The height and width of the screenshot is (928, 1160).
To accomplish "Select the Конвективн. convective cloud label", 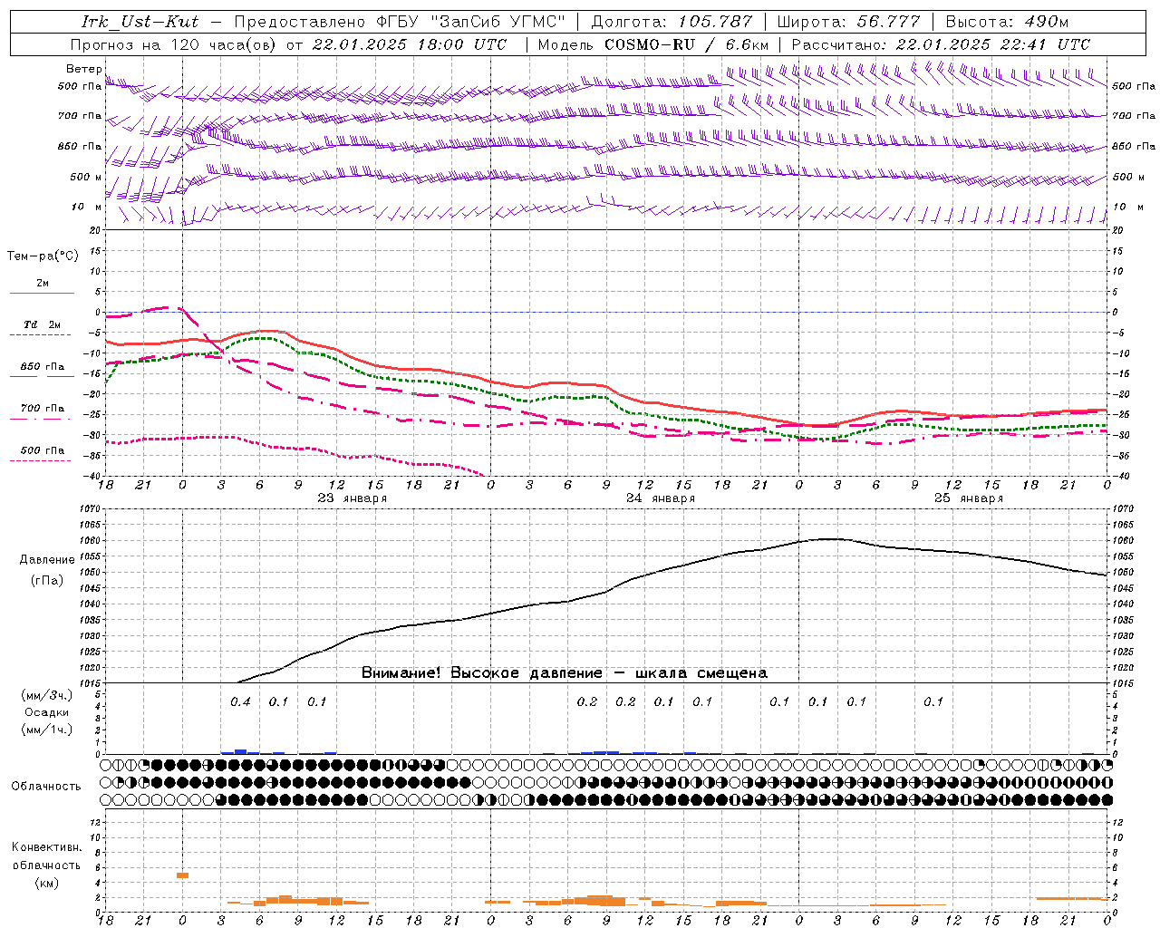I will (46, 847).
